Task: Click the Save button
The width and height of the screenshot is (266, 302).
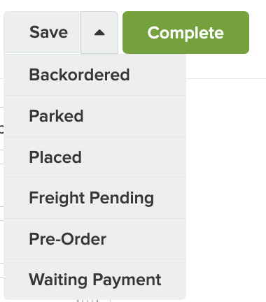Action: pyautogui.click(x=43, y=32)
